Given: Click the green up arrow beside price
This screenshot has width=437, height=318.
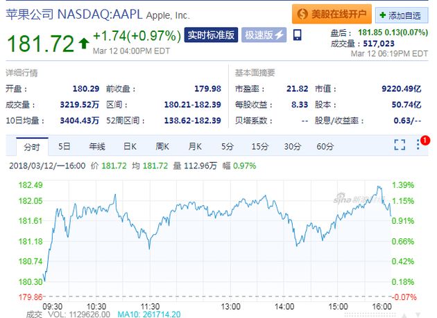Looking at the screenshot, I should [84, 44].
